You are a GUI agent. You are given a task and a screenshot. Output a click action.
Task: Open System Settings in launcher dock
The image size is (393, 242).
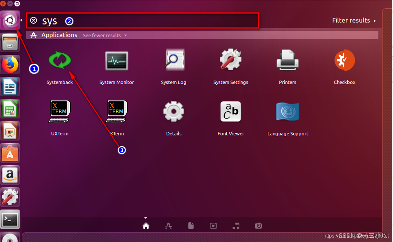tap(10, 197)
